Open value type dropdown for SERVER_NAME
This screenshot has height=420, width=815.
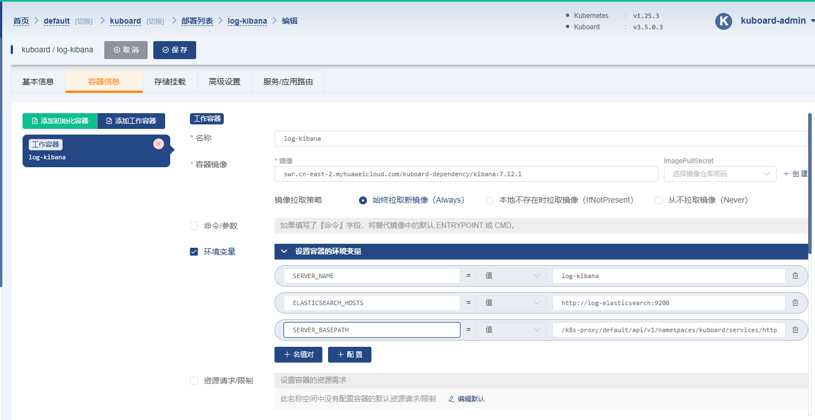pyautogui.click(x=511, y=276)
